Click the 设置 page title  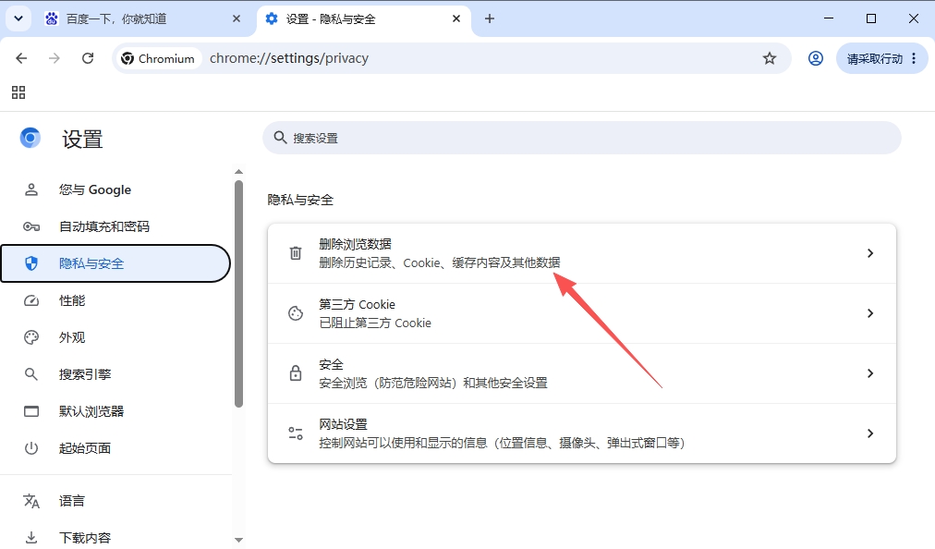tap(82, 139)
